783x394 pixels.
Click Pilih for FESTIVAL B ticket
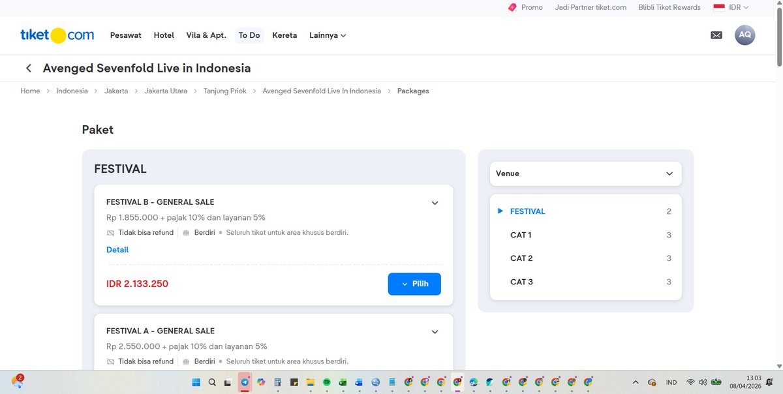pyautogui.click(x=414, y=284)
